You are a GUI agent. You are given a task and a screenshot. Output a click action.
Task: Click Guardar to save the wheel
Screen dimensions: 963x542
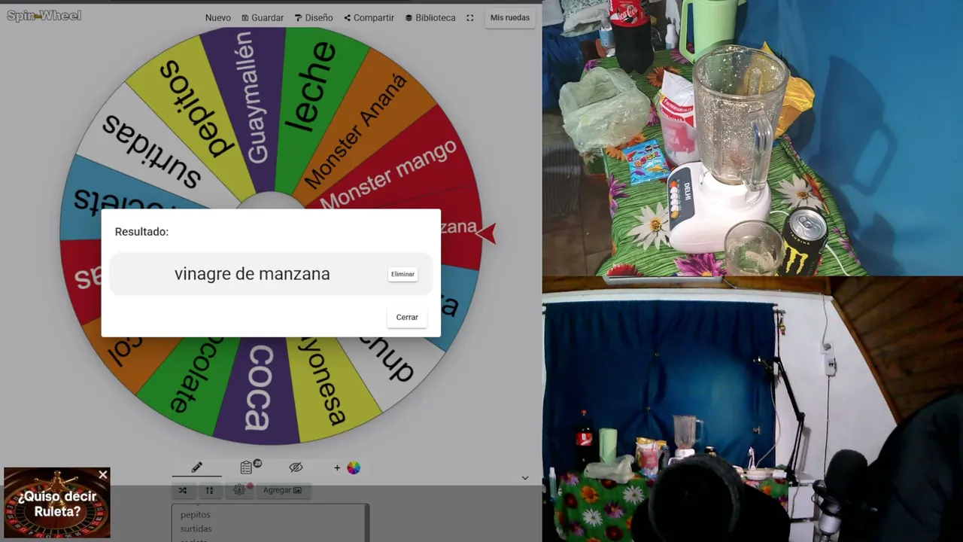[263, 17]
